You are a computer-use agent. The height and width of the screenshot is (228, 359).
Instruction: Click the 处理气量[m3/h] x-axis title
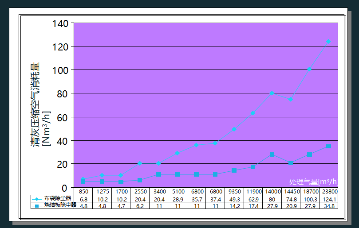pyautogui.click(x=313, y=182)
